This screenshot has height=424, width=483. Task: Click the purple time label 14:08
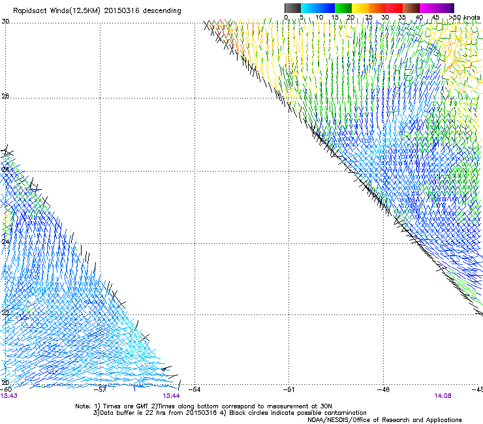click(x=443, y=396)
